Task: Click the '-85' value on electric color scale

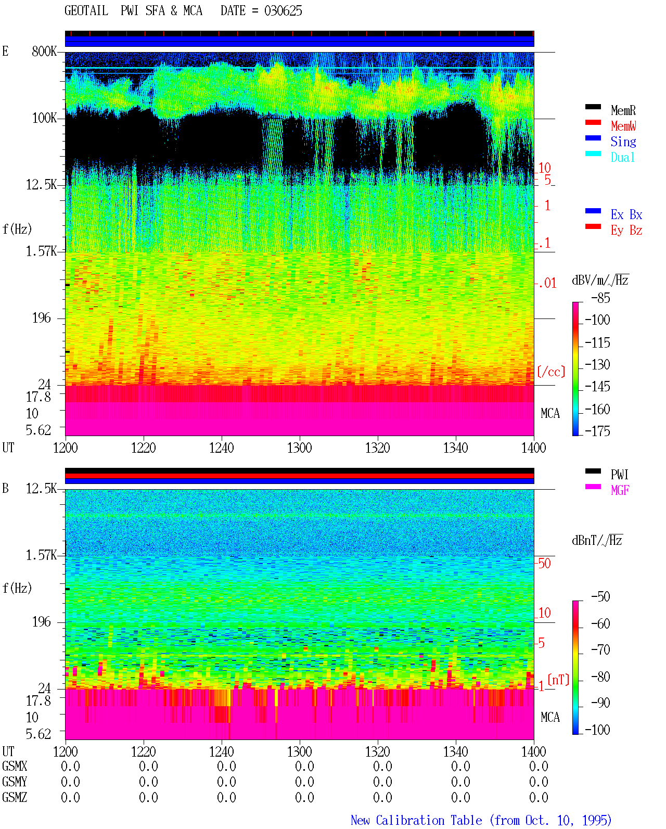Action: [600, 299]
